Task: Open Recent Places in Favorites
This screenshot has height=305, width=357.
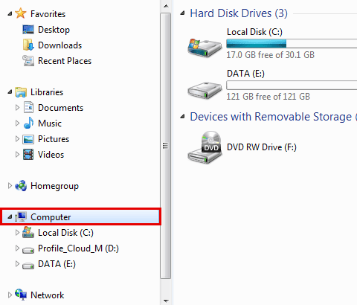Action: tap(65, 61)
